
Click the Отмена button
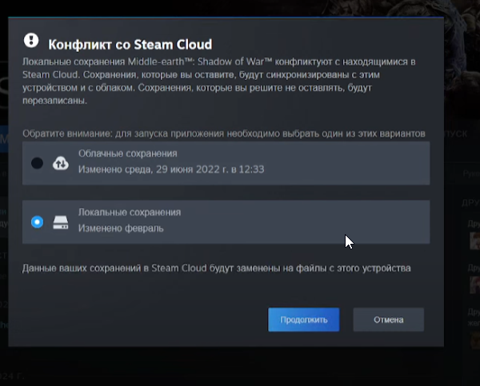pos(389,320)
